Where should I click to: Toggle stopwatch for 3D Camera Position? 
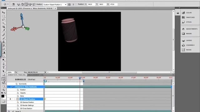coord(18,102)
